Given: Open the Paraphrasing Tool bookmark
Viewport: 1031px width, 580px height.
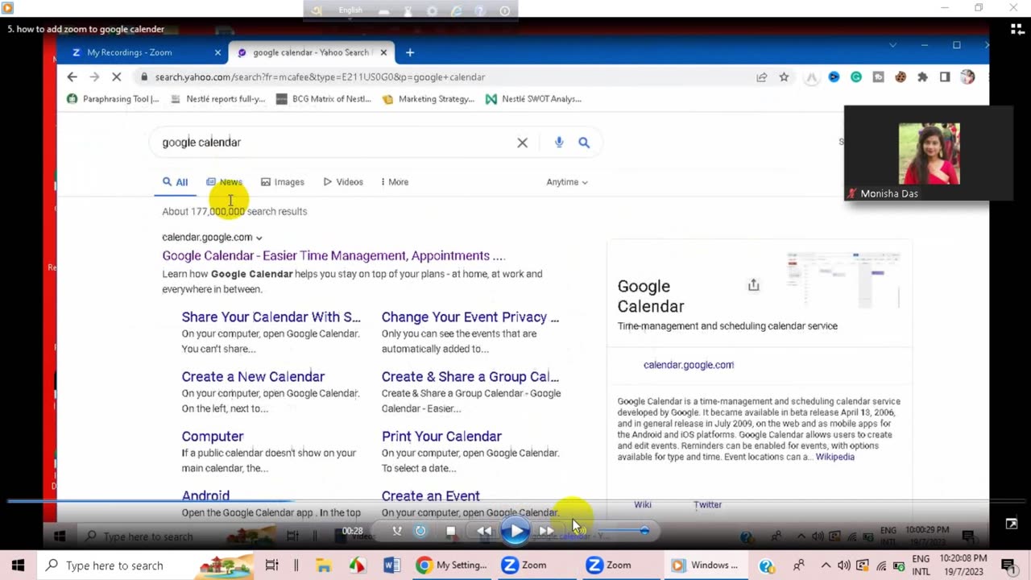Looking at the screenshot, I should coord(113,99).
